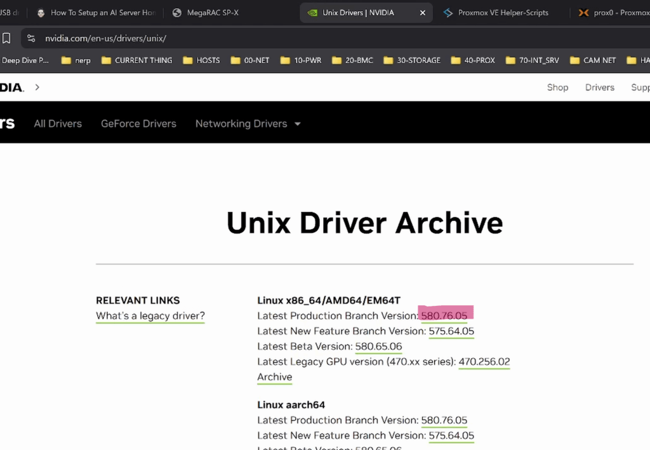Image resolution: width=650 pixels, height=450 pixels.
Task: Open the "What's a legacy driver?" link
Action: pos(150,315)
